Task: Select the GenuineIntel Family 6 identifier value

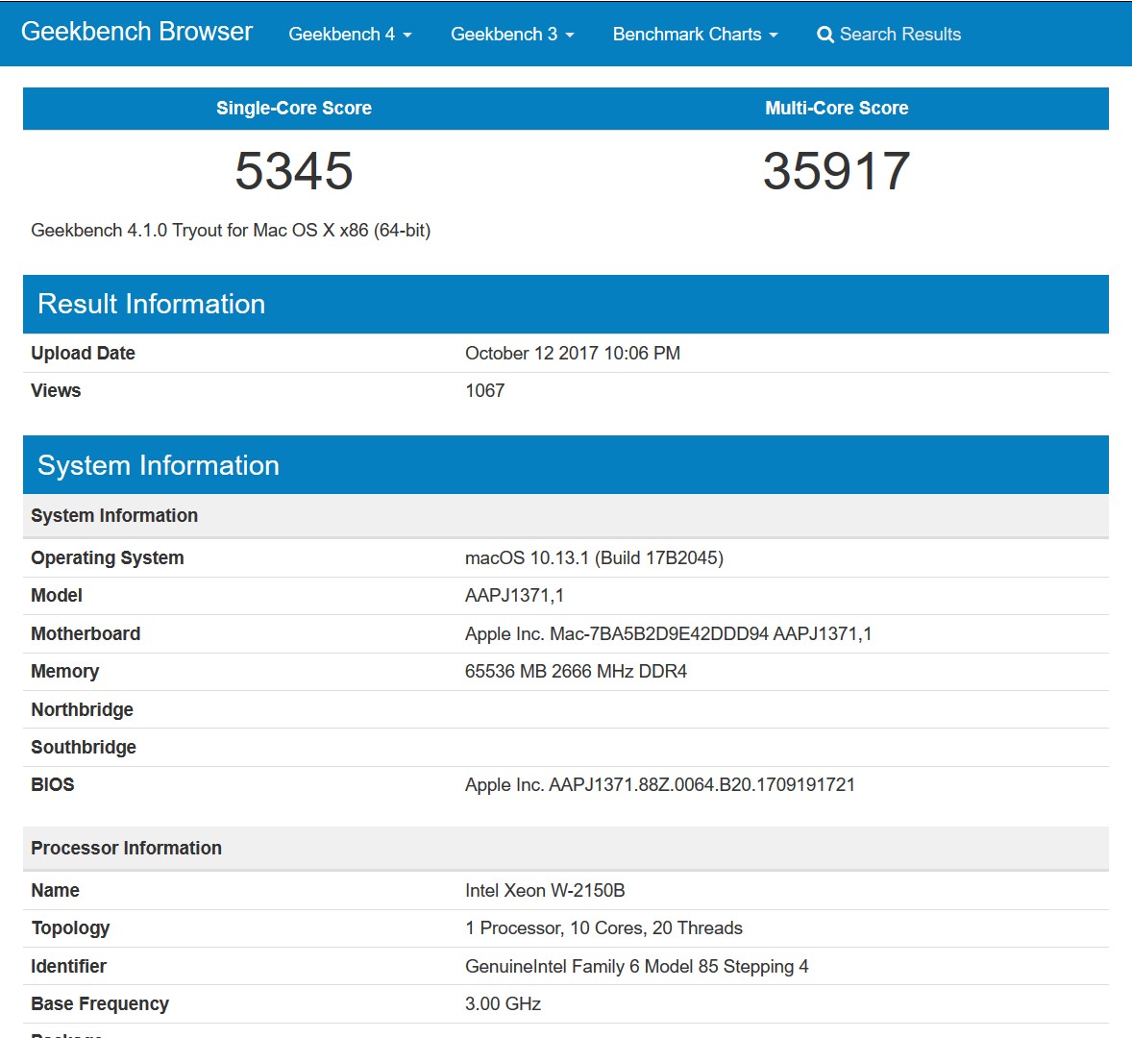Action: pyautogui.click(x=637, y=967)
